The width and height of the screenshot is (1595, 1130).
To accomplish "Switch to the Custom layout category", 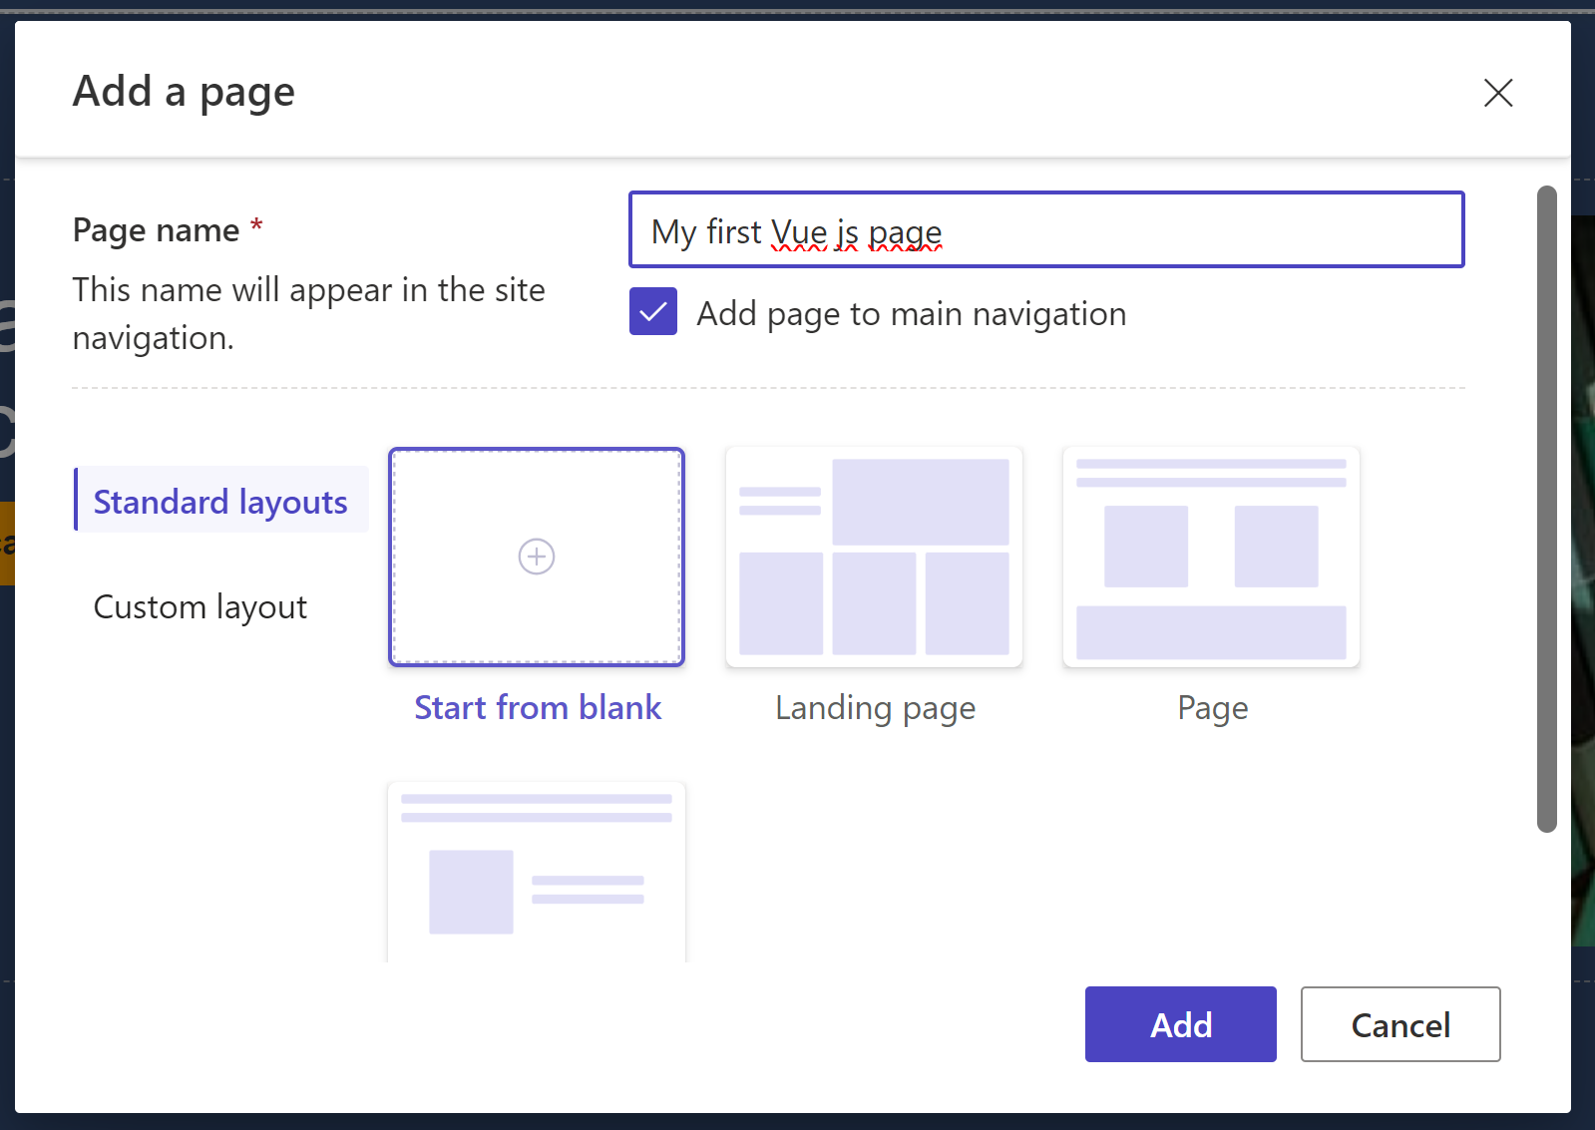I will (x=199, y=606).
